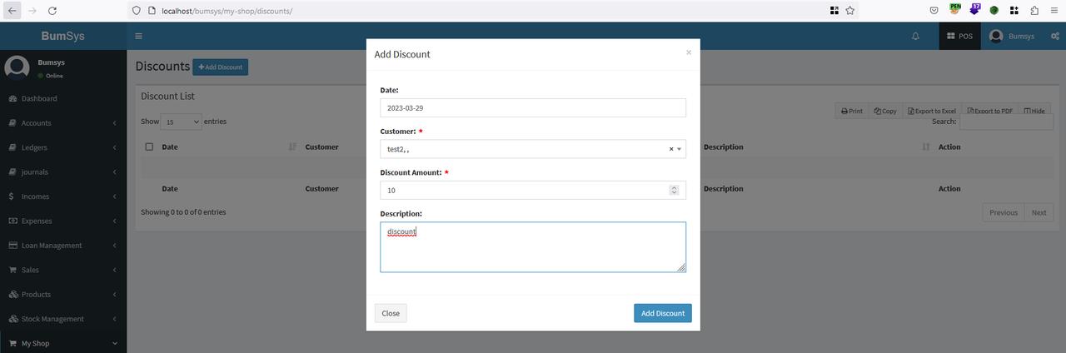1066x353 pixels.
Task: Clear the selected customer with the x icon
Action: (x=671, y=149)
